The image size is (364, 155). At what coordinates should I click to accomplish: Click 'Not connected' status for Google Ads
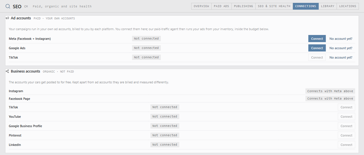pyautogui.click(x=146, y=48)
